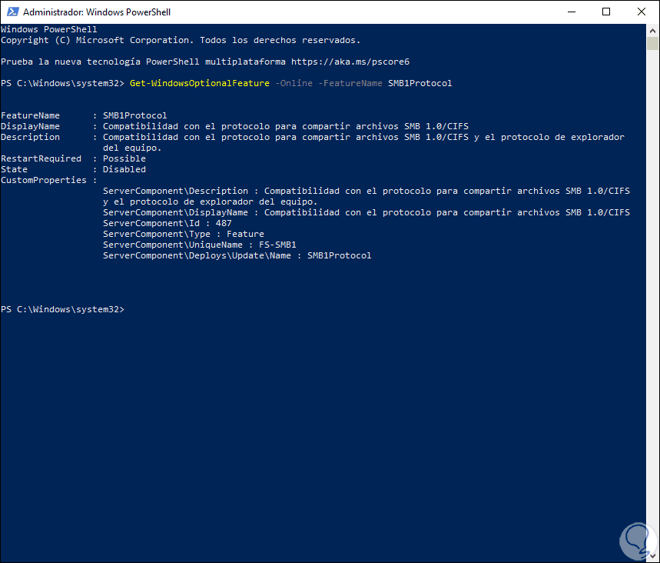Screen dimensions: 660x563
Task: Maximize the PowerShell window
Action: 606,12
